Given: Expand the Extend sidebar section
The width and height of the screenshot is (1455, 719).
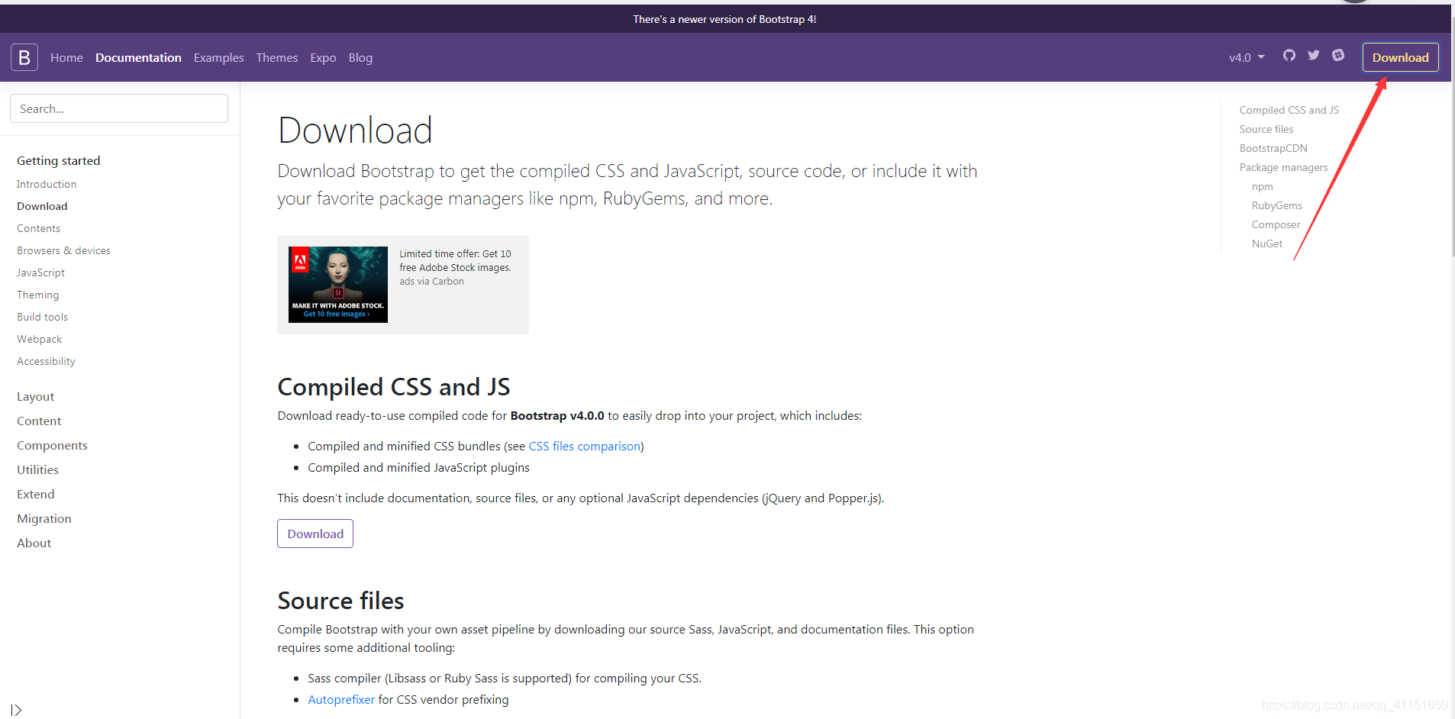Looking at the screenshot, I should point(36,494).
